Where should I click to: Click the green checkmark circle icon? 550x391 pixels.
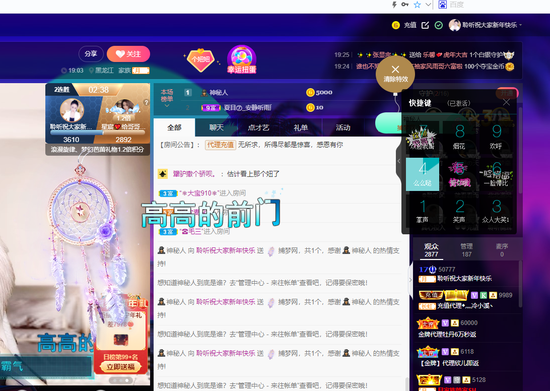(439, 25)
